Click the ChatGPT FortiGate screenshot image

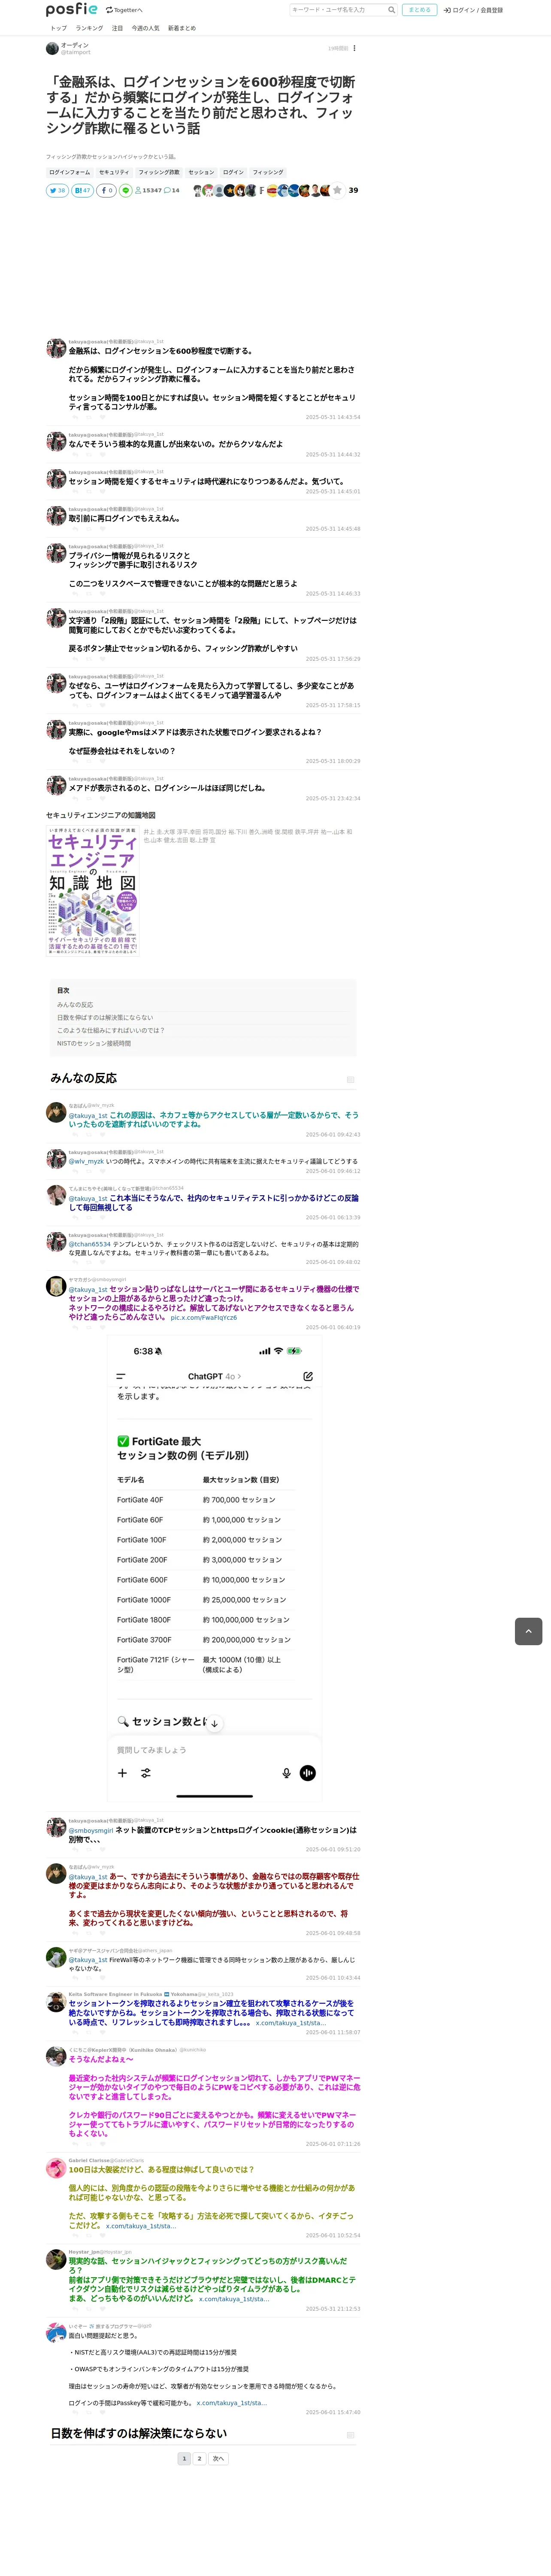tap(214, 1569)
